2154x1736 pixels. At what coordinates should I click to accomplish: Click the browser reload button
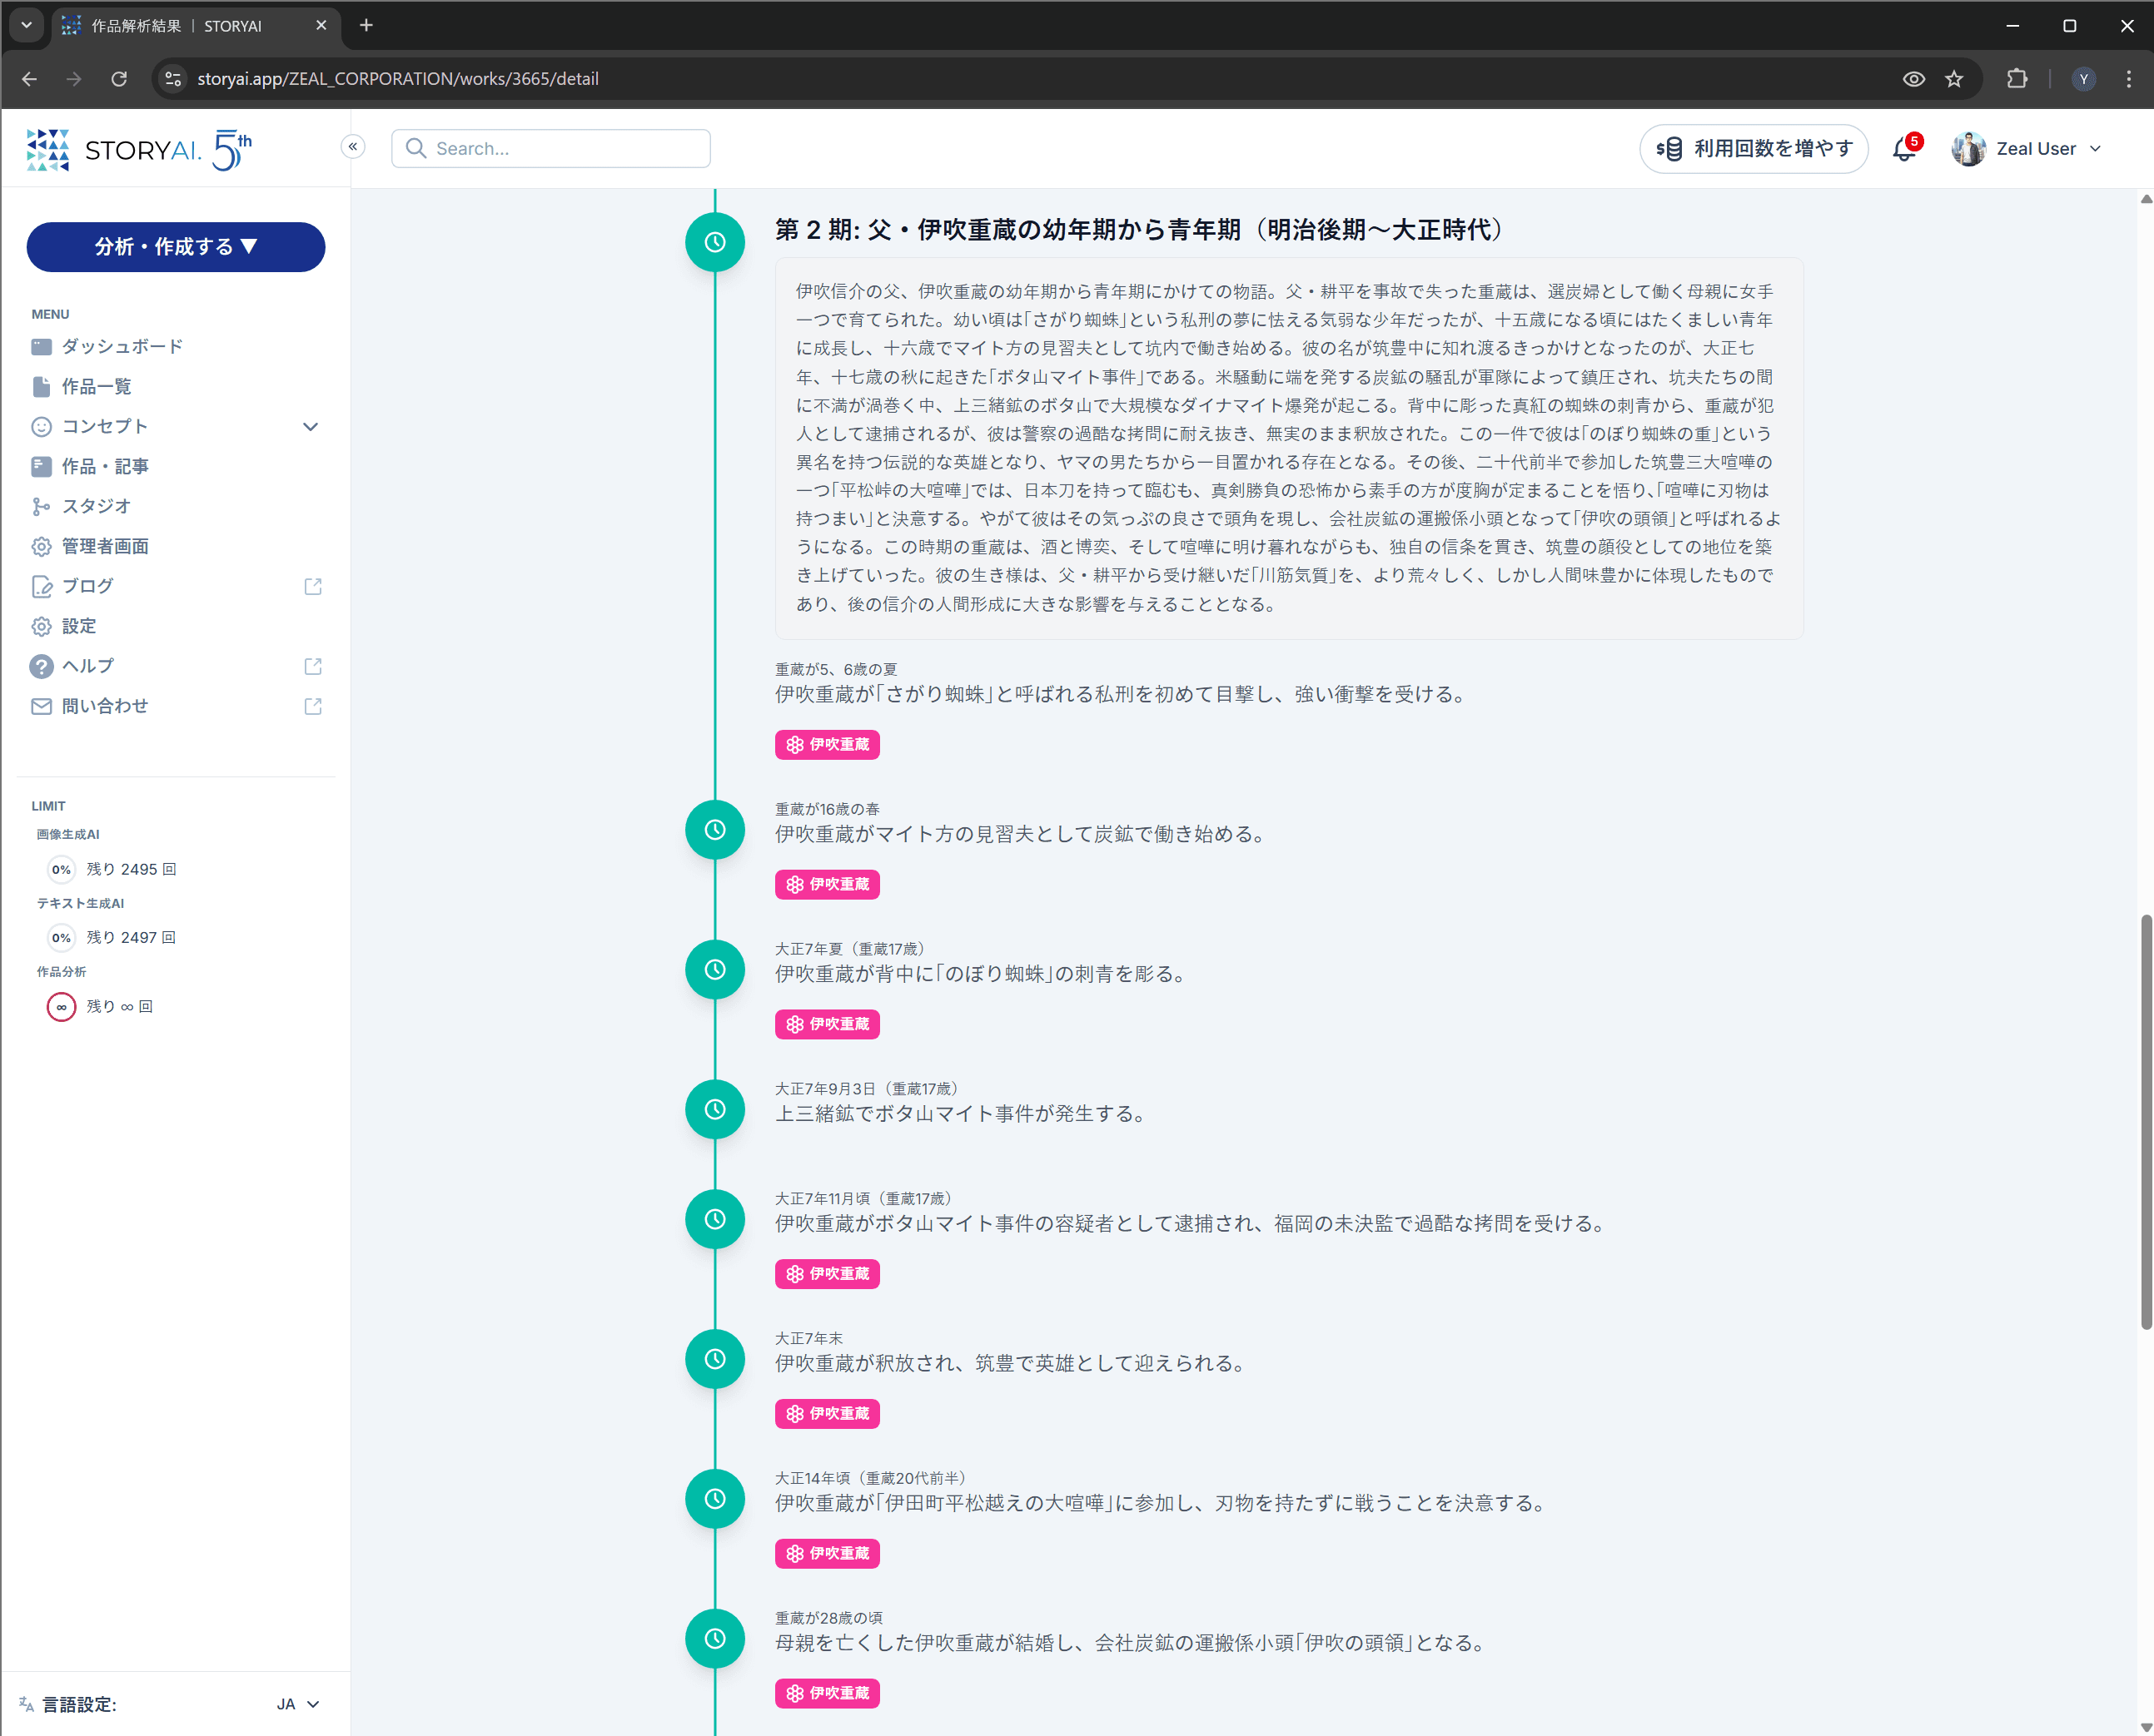pos(119,79)
